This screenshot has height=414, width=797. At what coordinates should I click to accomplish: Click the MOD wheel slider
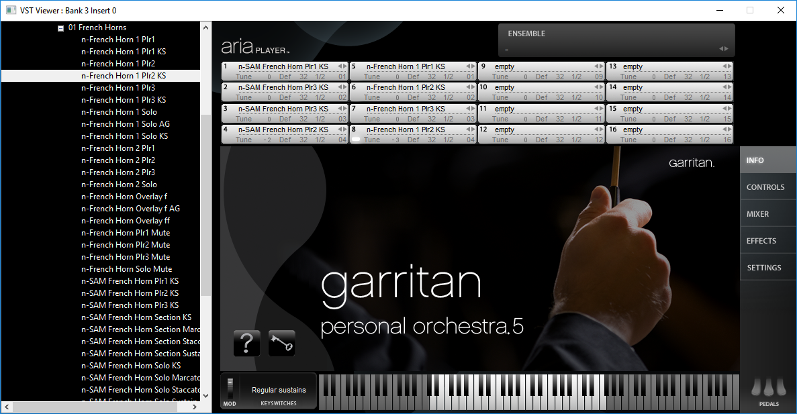pyautogui.click(x=230, y=388)
